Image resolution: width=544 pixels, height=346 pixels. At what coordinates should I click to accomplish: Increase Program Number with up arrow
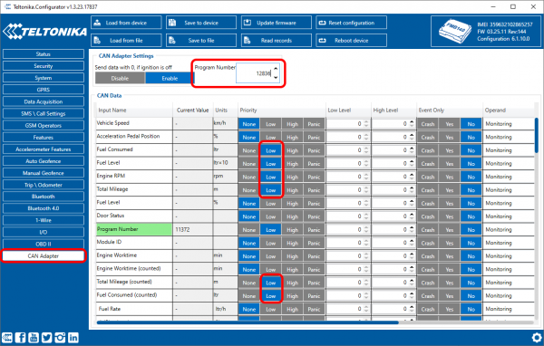(x=276, y=69)
